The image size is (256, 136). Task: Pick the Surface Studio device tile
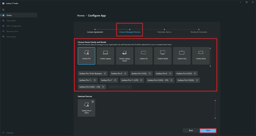162,56
